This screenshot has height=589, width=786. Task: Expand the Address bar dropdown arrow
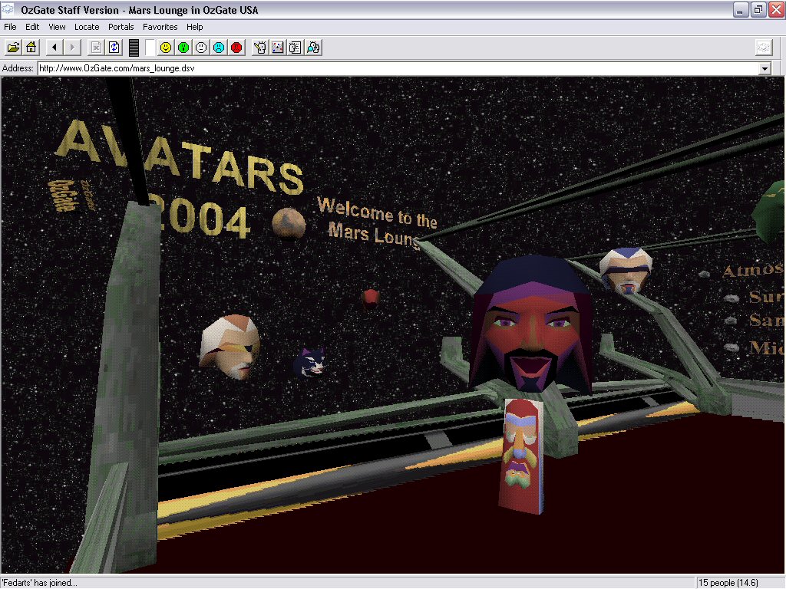(x=765, y=68)
